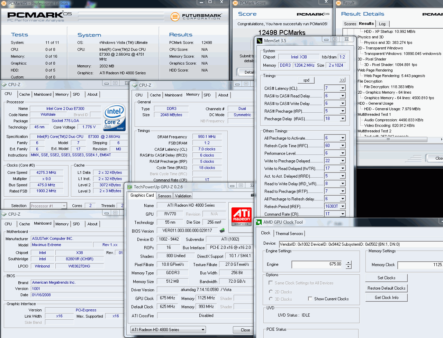Screen dimensions: 443x338
Task: Click the ATI Radeon Graphics logo in GPU-Z
Action: point(241,216)
